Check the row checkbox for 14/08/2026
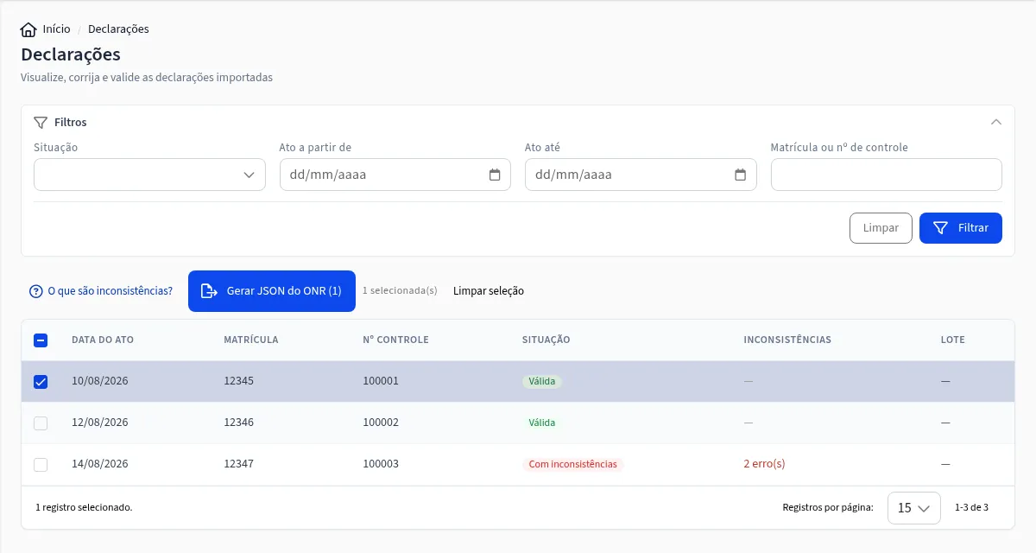 click(41, 465)
